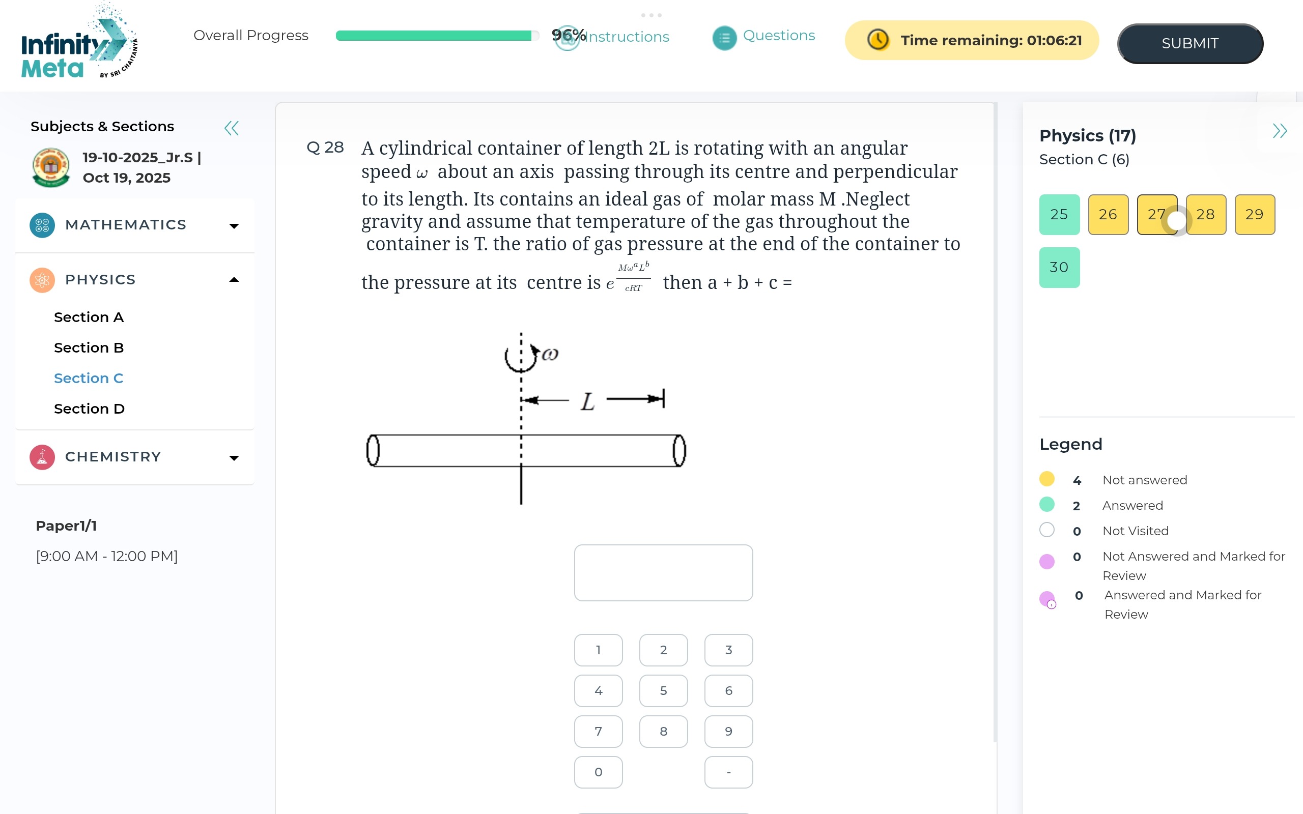Expand the Chemistry subject dropdown
Screen dimensions: 1303x814
pyautogui.click(x=234, y=458)
